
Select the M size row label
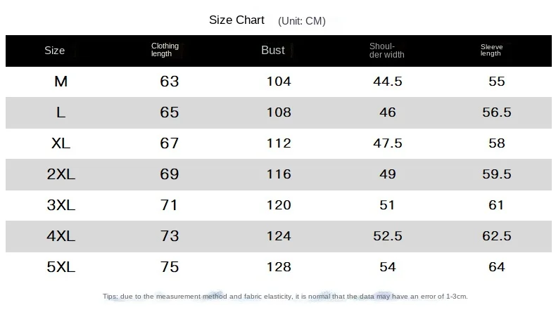(x=61, y=82)
